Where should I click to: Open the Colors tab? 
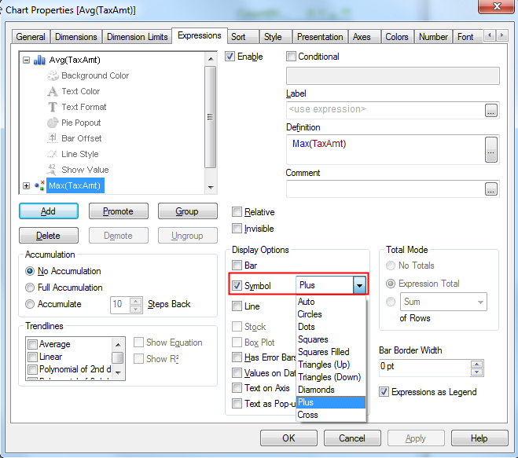[397, 37]
